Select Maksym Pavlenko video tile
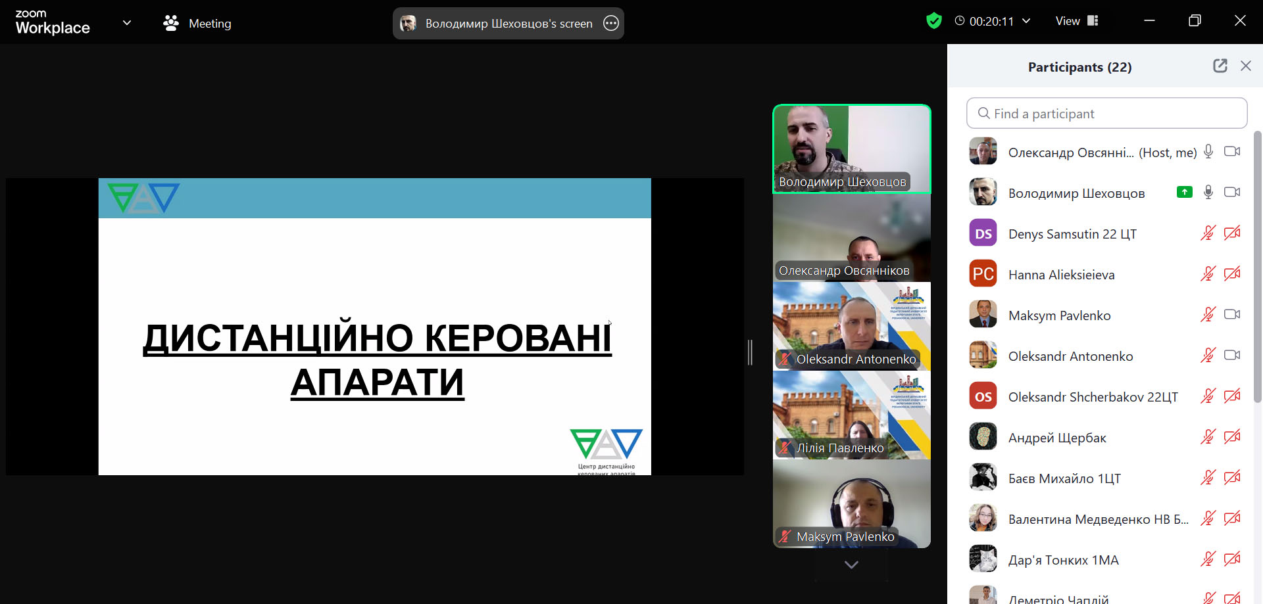The width and height of the screenshot is (1263, 604). pyautogui.click(x=852, y=504)
